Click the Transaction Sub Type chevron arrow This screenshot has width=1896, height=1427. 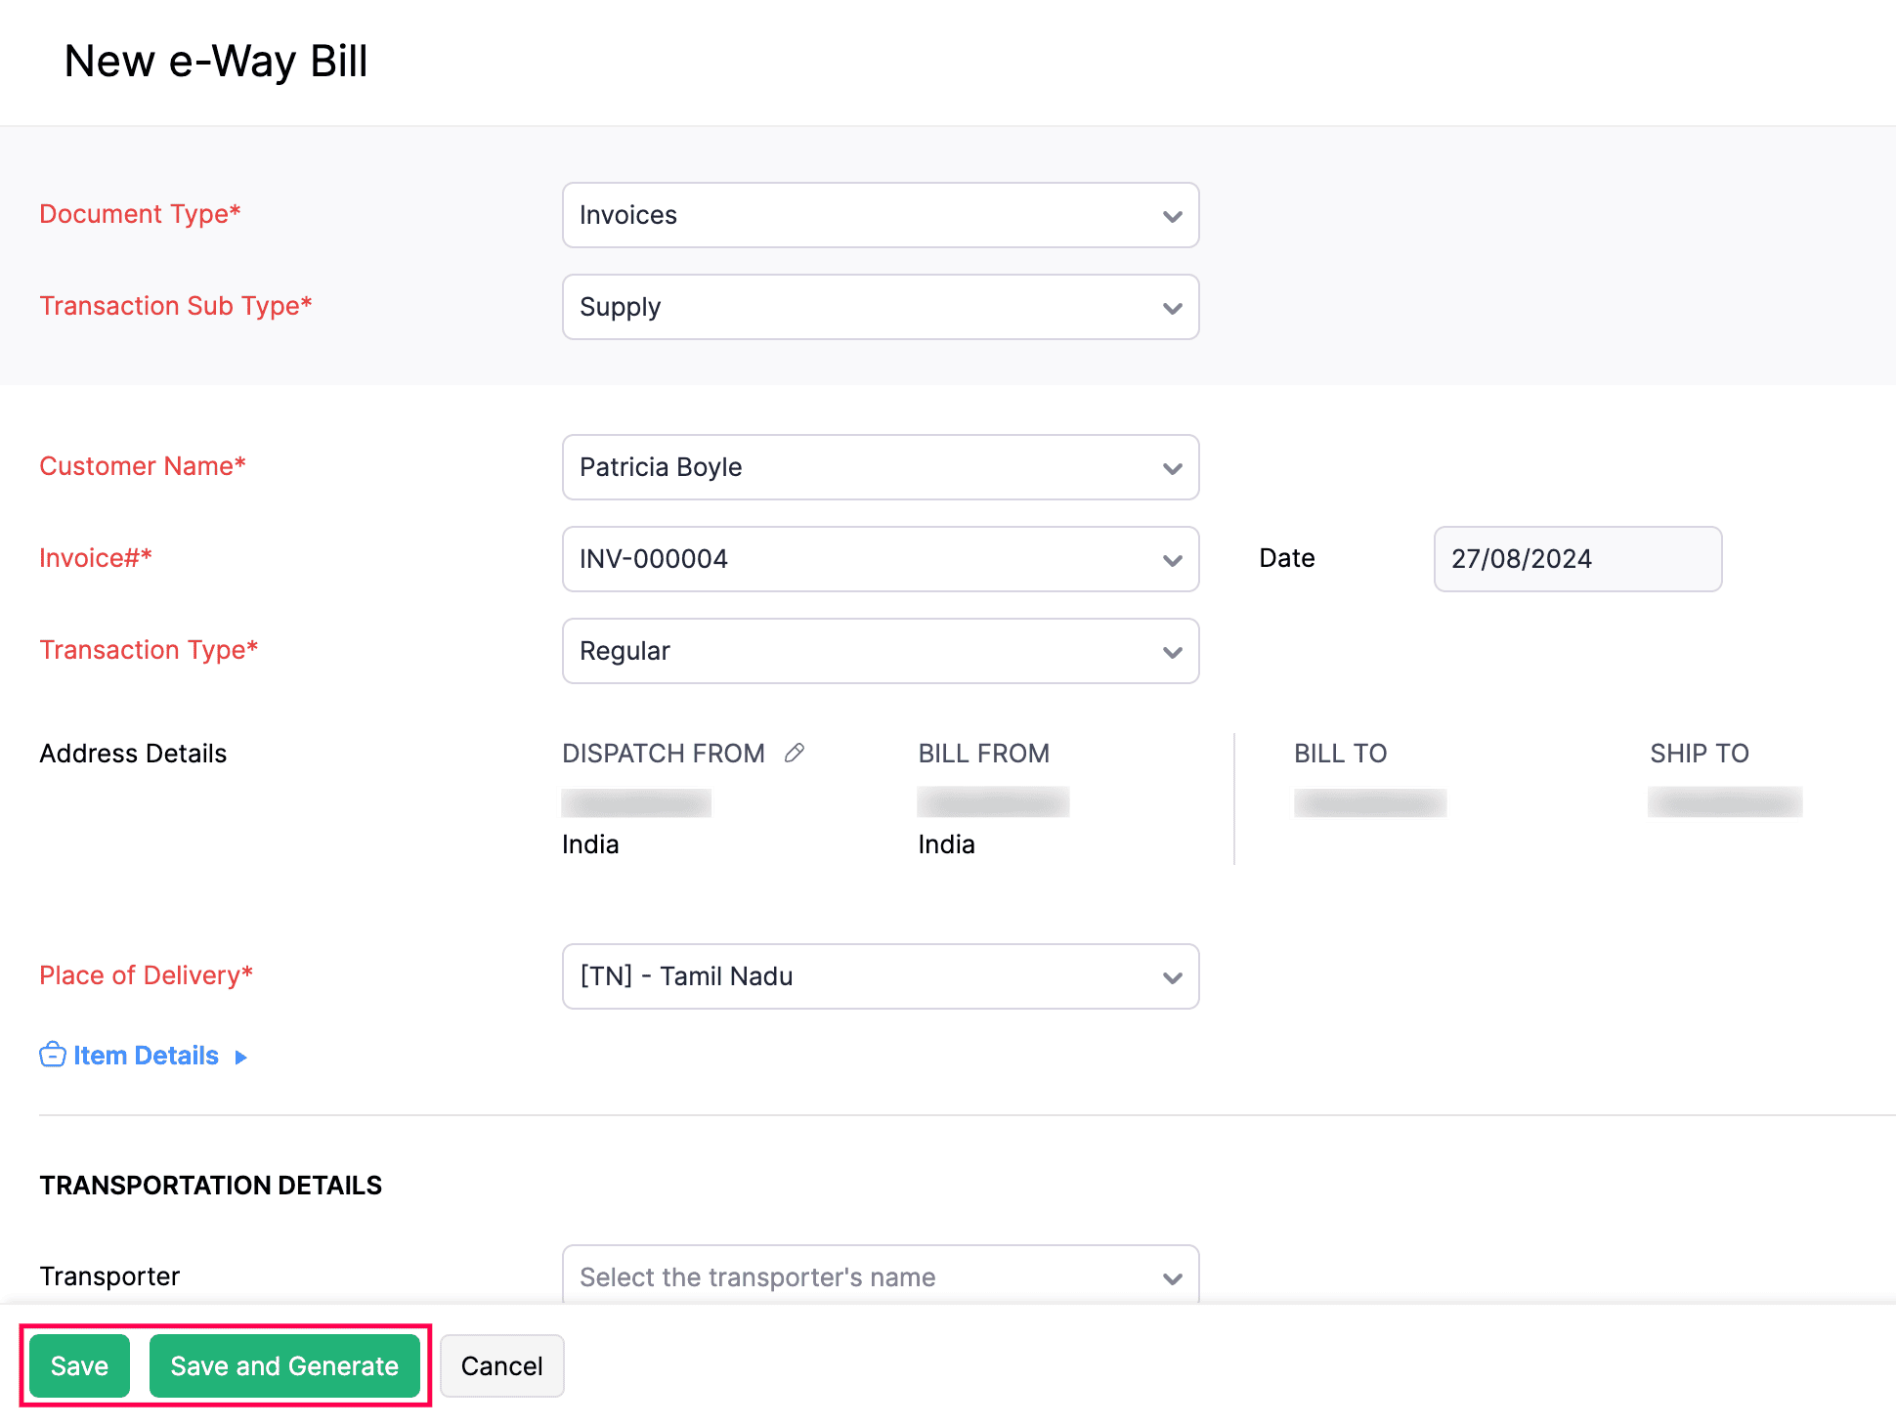[x=1172, y=308]
